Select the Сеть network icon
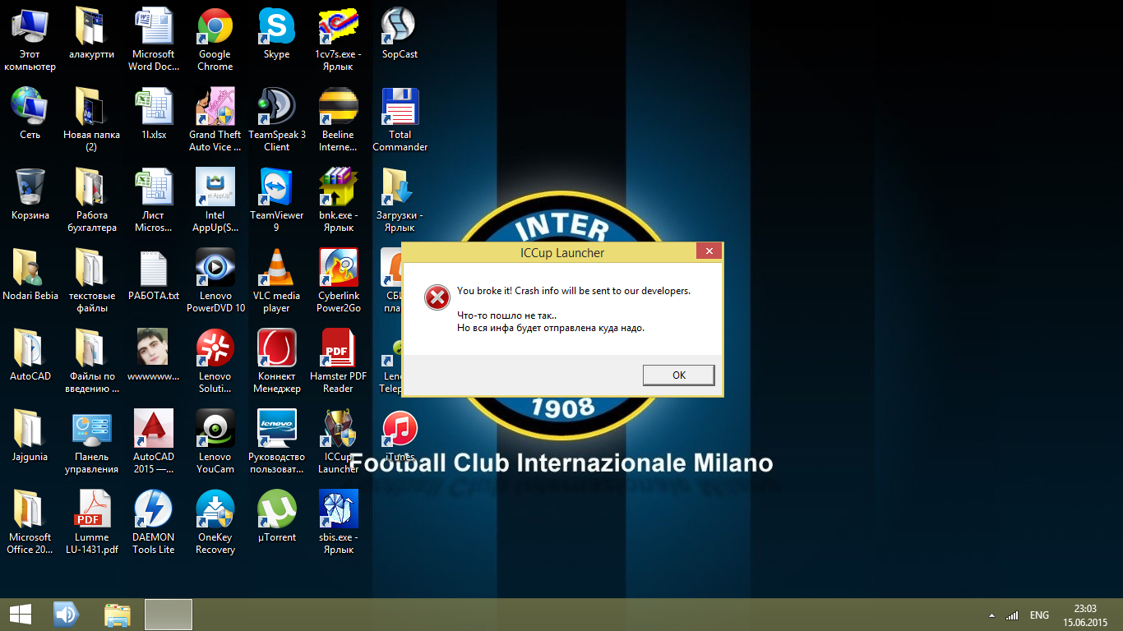 pyautogui.click(x=30, y=114)
